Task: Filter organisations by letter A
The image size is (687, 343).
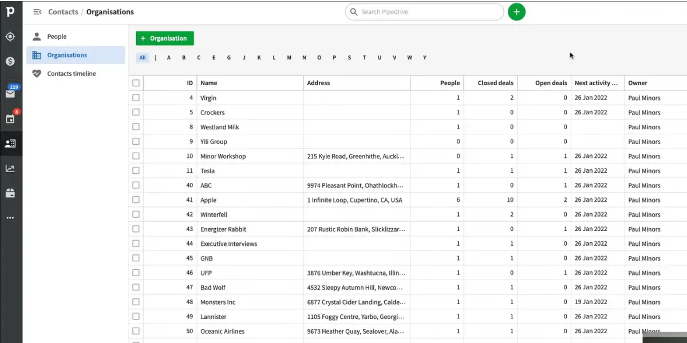Action: coord(168,58)
